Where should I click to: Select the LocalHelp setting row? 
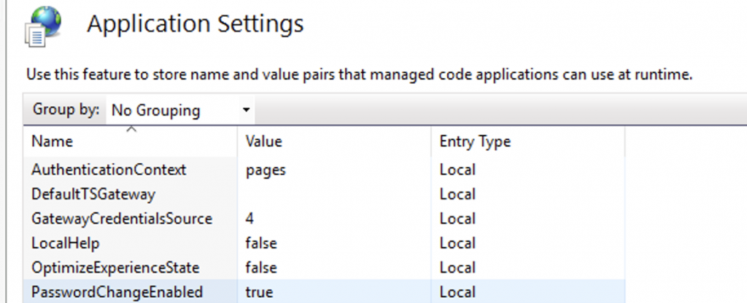(x=65, y=243)
